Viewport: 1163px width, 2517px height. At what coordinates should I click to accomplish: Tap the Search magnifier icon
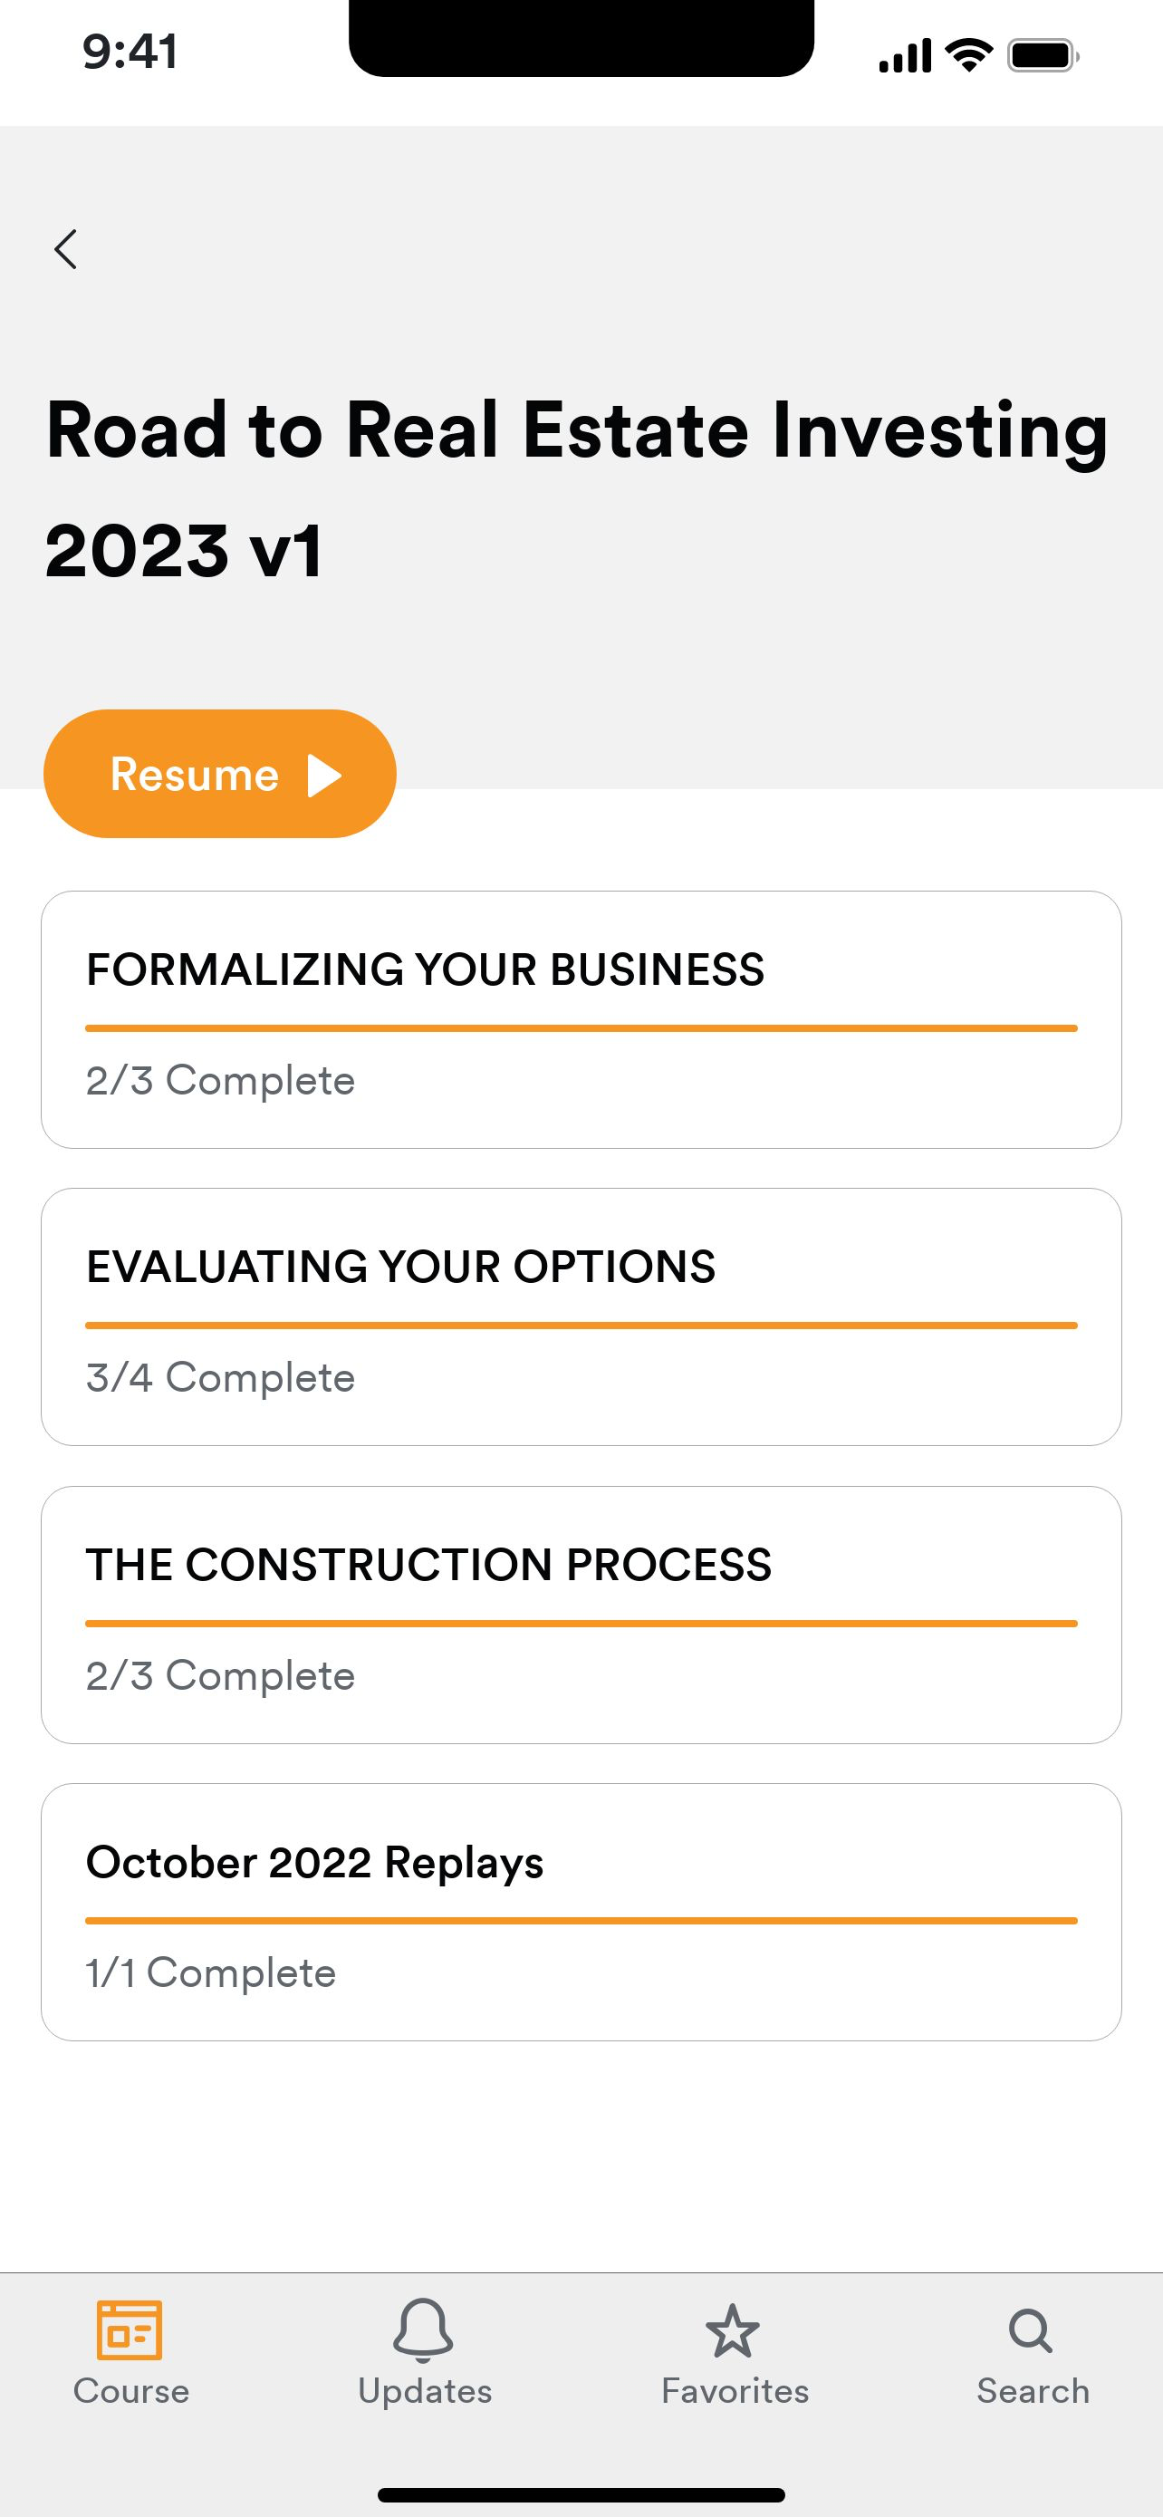click(x=1030, y=2330)
